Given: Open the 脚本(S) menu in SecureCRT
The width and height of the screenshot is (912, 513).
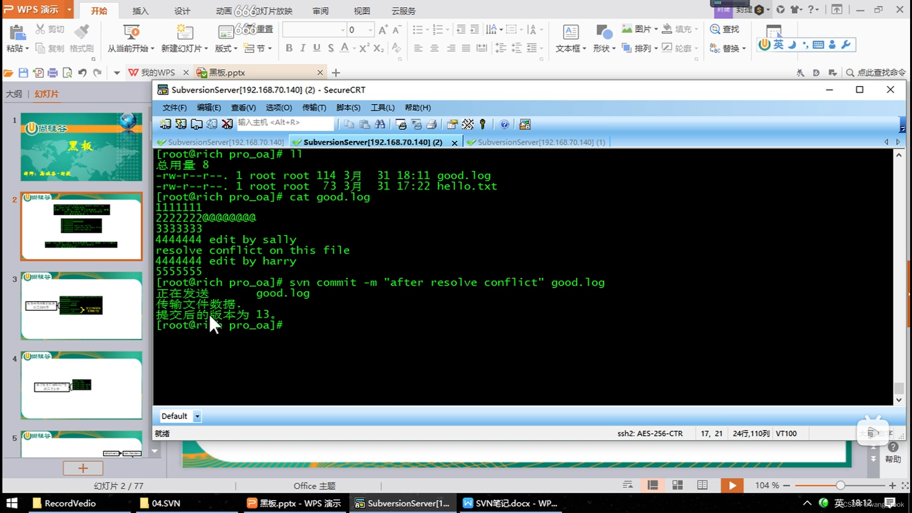Looking at the screenshot, I should 348,108.
